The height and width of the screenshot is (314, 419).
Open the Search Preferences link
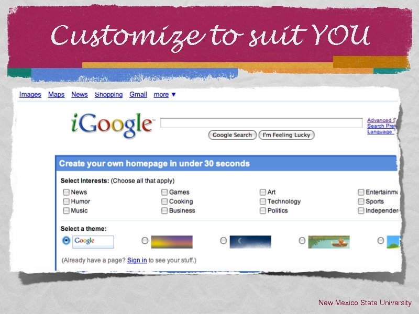pos(381,126)
